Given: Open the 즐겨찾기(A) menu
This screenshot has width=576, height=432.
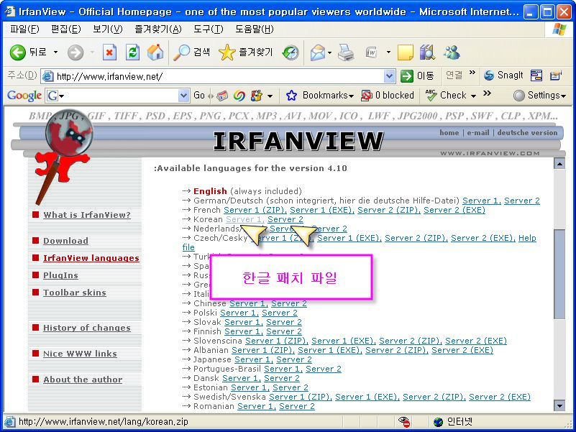Looking at the screenshot, I should point(158,29).
